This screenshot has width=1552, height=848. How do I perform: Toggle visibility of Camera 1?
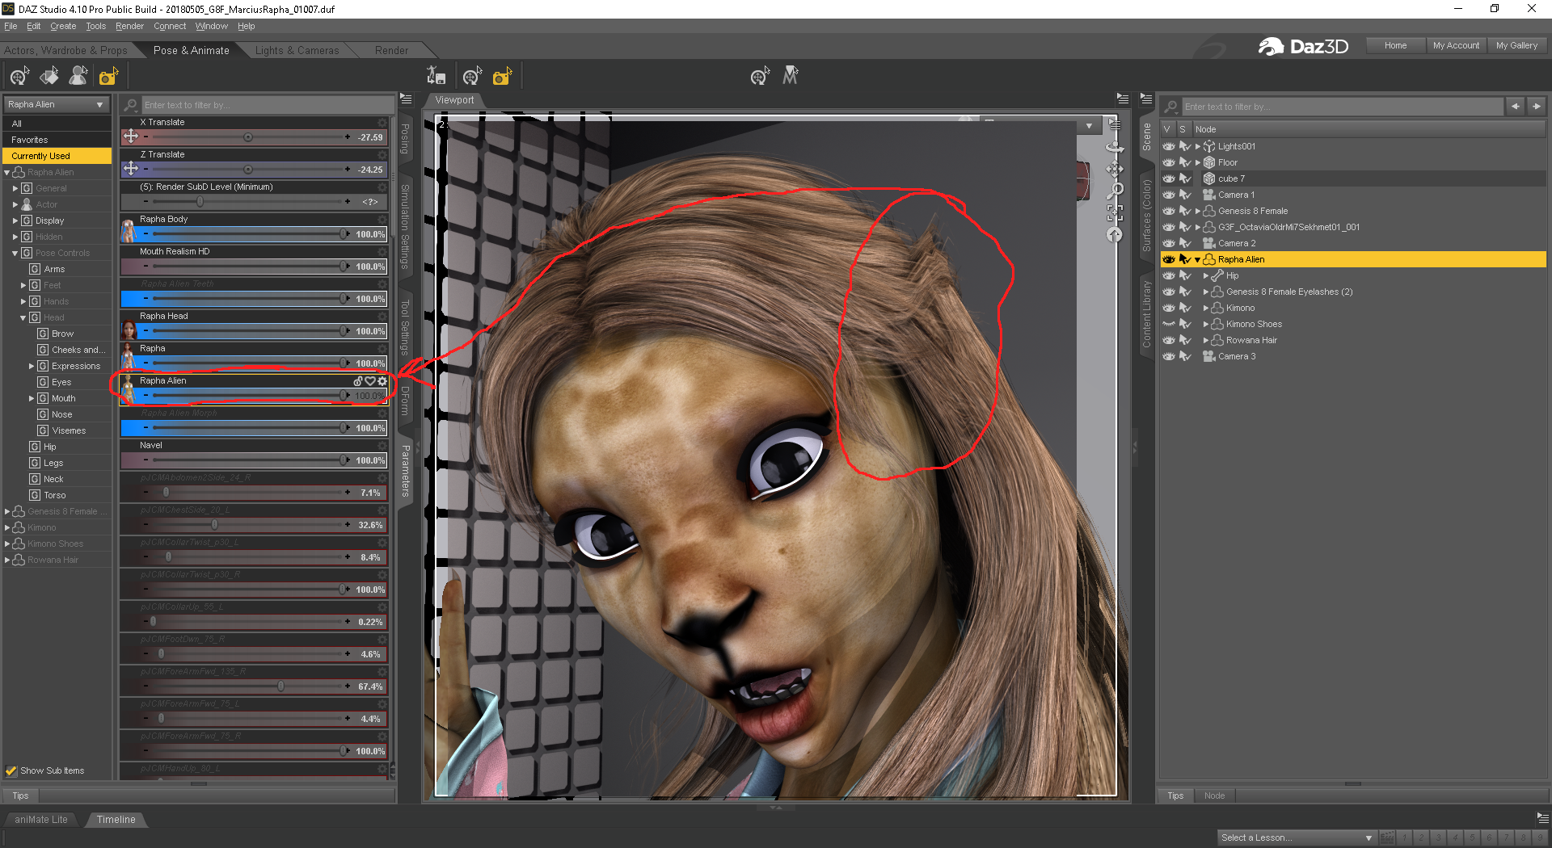coord(1169,195)
